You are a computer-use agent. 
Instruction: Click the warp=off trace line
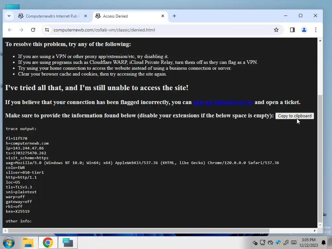(15, 197)
